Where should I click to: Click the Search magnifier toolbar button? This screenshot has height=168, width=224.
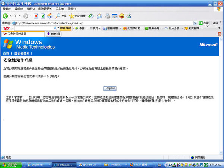pyautogui.click(x=61, y=16)
